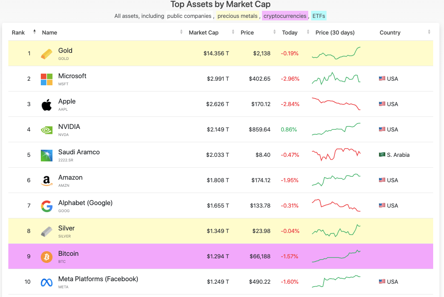Click the Amazon logo icon
The image size is (444, 297).
[x=46, y=181]
